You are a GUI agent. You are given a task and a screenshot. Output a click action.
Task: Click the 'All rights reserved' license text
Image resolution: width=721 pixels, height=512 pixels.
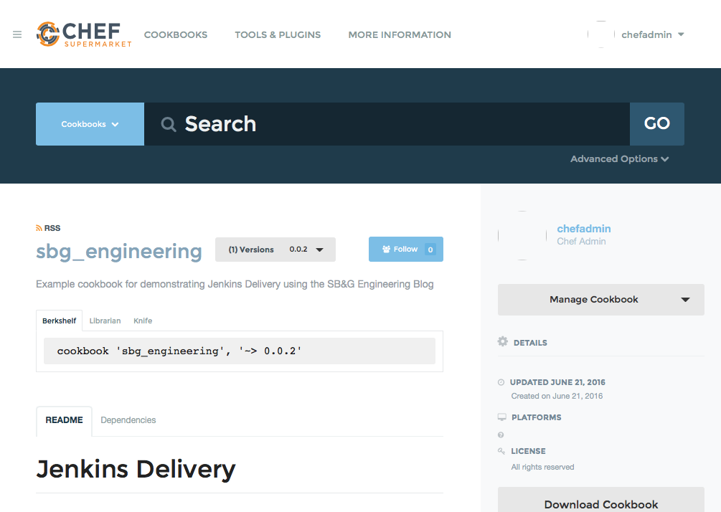(542, 467)
